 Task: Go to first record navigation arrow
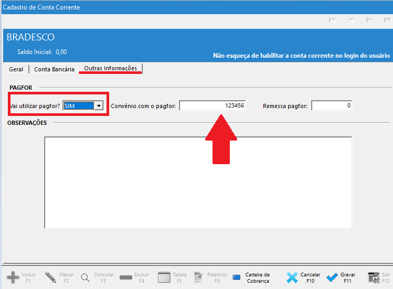332,20
